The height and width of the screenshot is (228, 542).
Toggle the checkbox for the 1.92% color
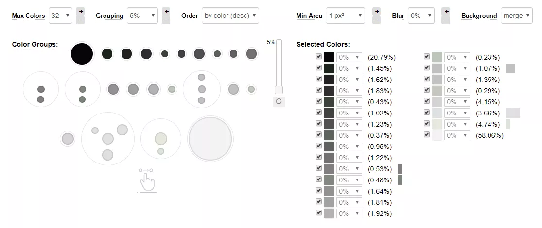click(x=319, y=213)
